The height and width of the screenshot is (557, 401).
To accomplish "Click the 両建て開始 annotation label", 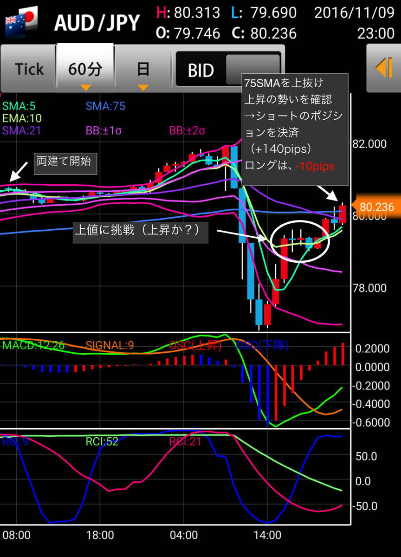I will coord(65,162).
